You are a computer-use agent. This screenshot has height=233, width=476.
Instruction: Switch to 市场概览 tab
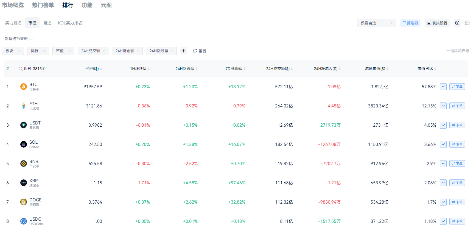13,5
